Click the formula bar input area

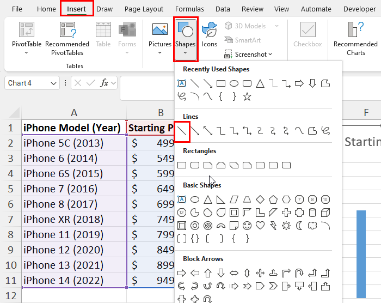tap(147, 88)
